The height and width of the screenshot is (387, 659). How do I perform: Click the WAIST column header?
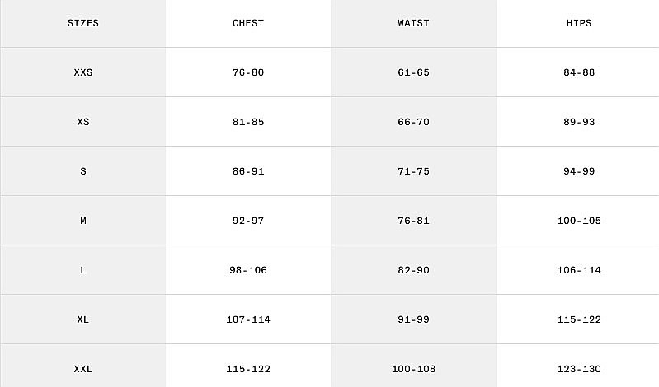[x=413, y=23]
